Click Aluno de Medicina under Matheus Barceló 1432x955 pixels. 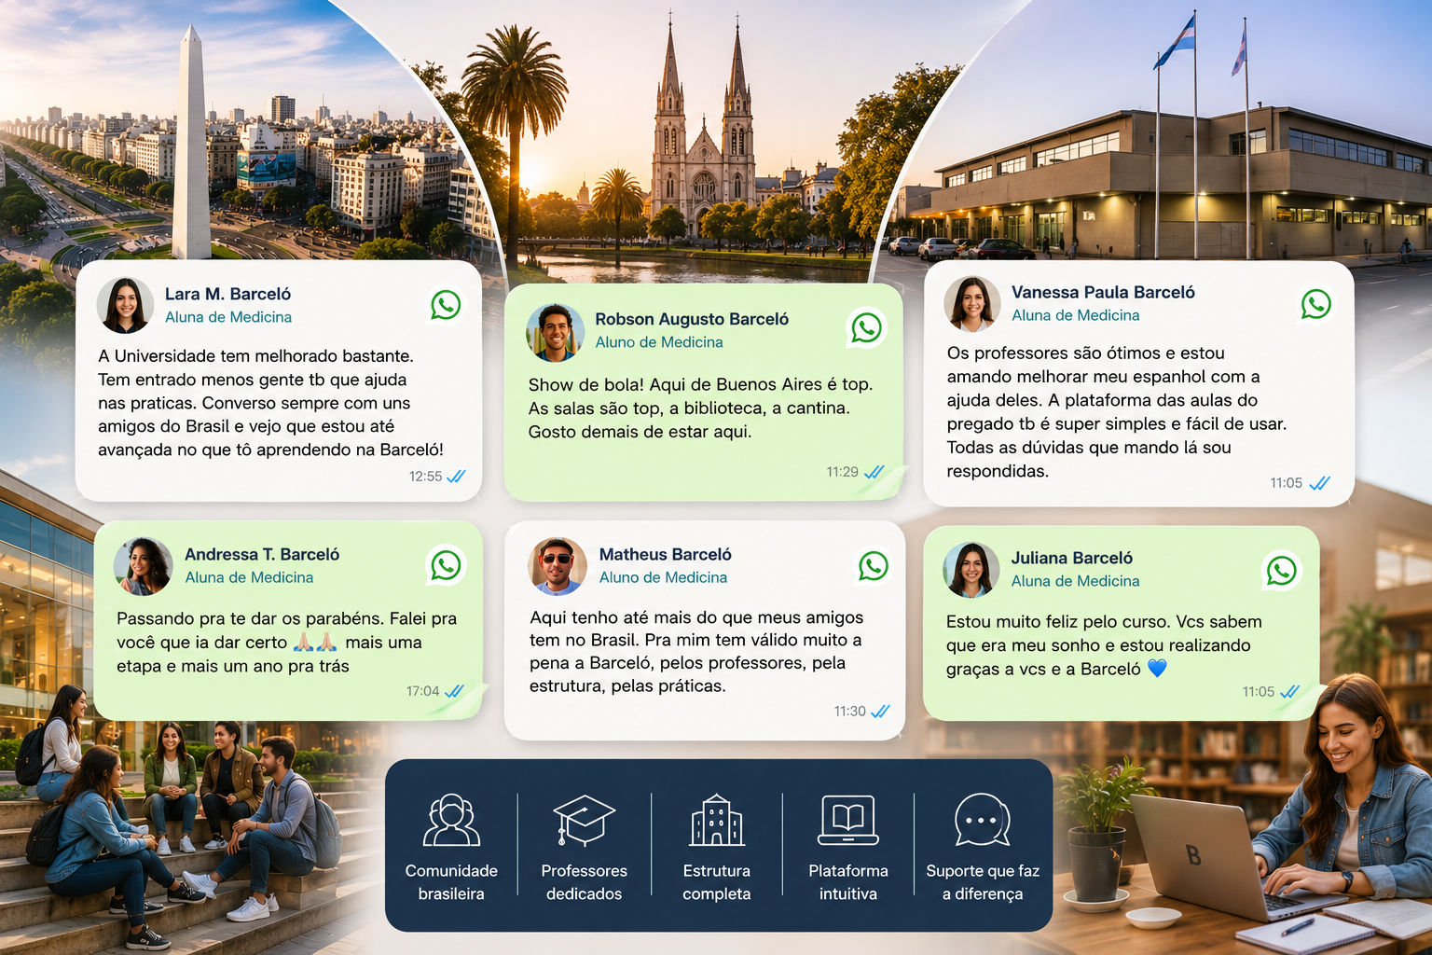(x=663, y=577)
